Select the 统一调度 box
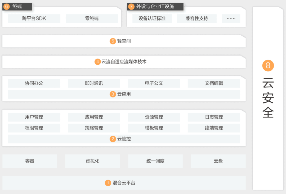The image size is (286, 194). point(155,161)
